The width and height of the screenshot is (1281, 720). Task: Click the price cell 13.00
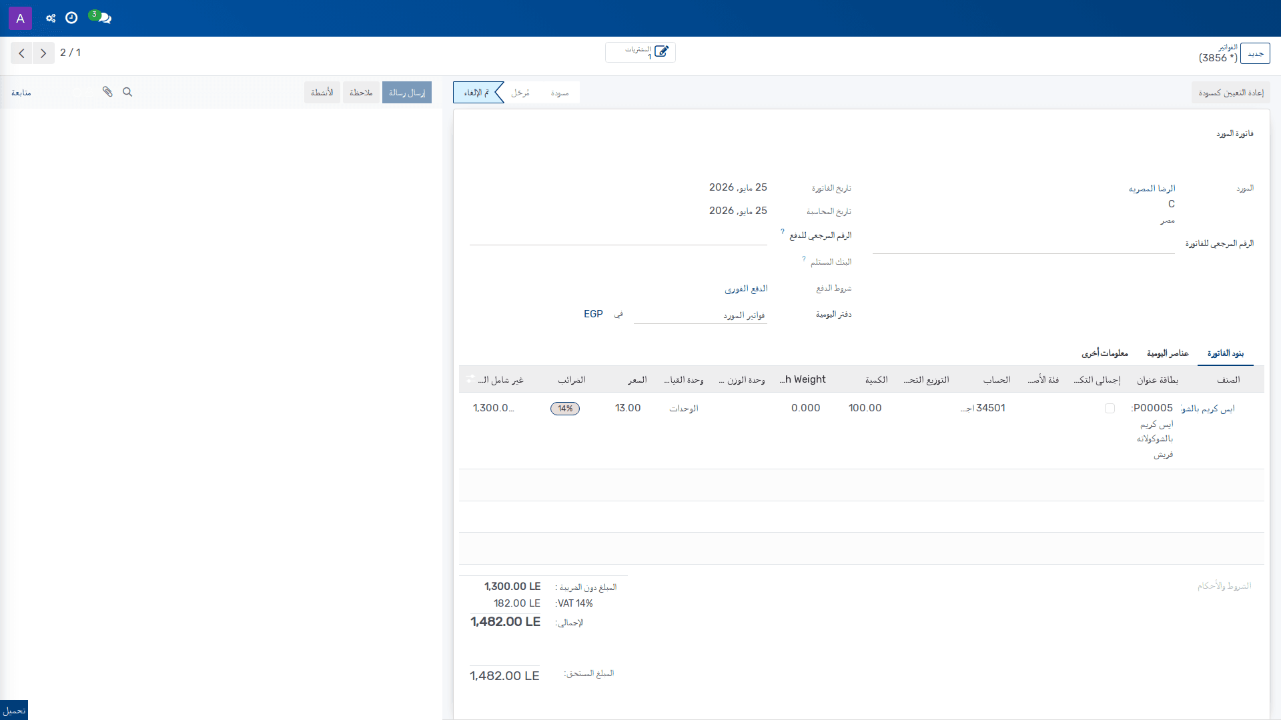click(x=628, y=408)
